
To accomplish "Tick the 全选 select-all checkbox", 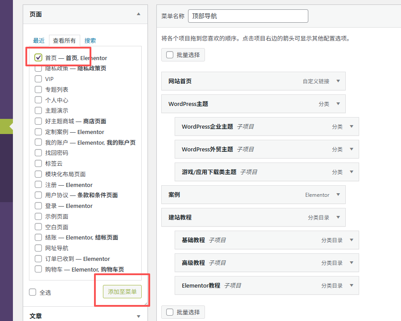I will click(33, 292).
